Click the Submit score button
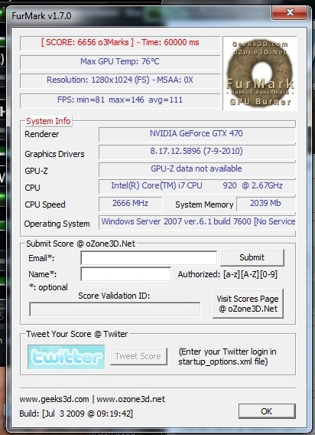Image resolution: width=315 pixels, height=435 pixels. 252,257
